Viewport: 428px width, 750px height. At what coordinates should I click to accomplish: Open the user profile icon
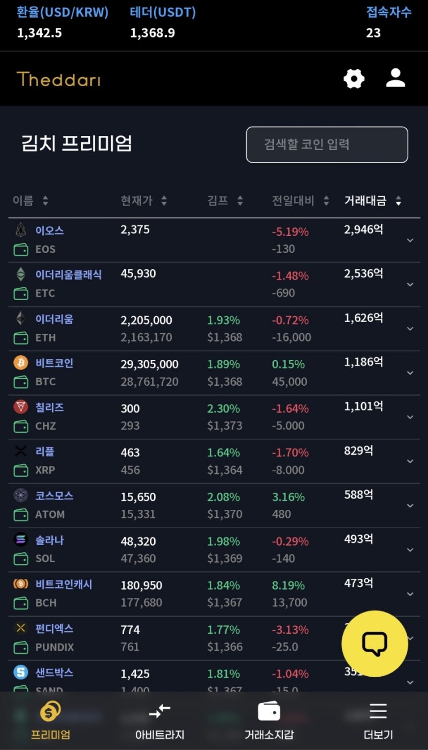395,78
